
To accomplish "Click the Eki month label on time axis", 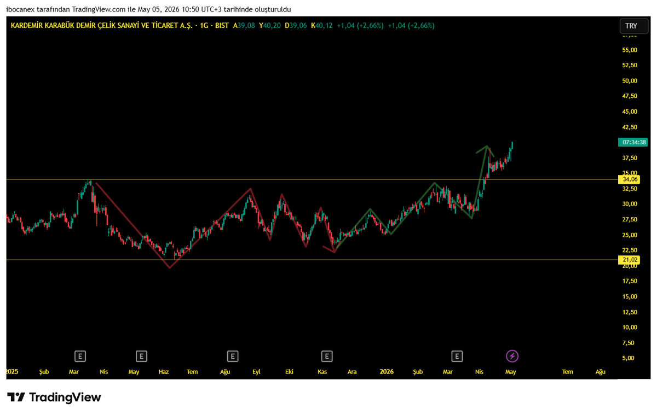I will [289, 372].
